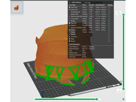Screen dimensions: 136x102
Task: Click the Percent column header
Action: (92, 5)
